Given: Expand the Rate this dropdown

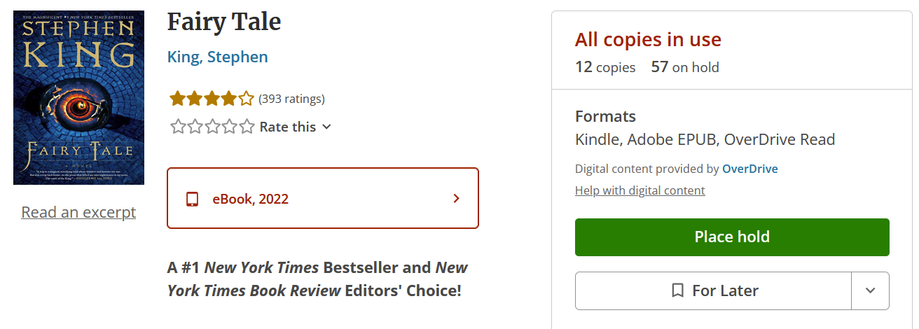Looking at the screenshot, I should [x=295, y=127].
